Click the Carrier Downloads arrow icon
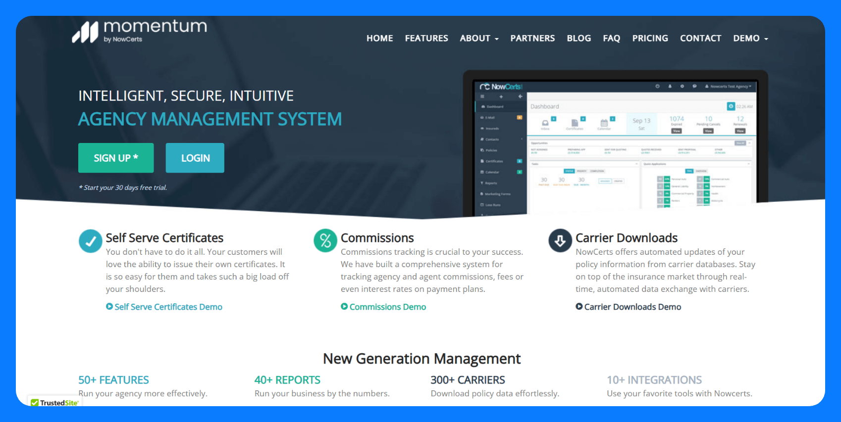 pyautogui.click(x=560, y=240)
